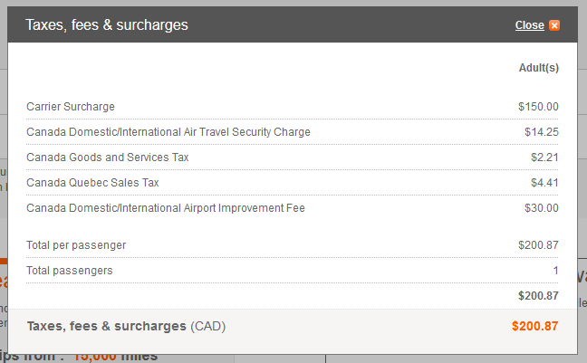Viewport: 587px width, 363px height.
Task: Click Canada Domestic/International Air Travel Security Charge
Action: 168,132
